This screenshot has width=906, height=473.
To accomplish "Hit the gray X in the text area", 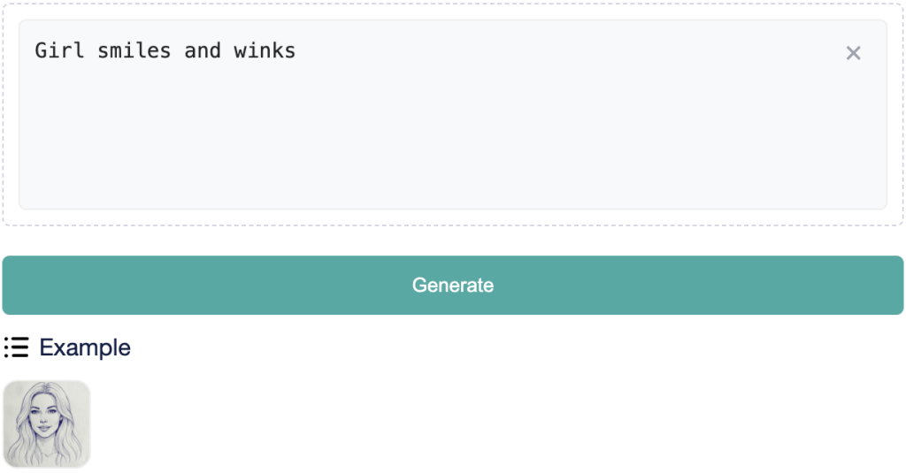I will click(x=853, y=53).
